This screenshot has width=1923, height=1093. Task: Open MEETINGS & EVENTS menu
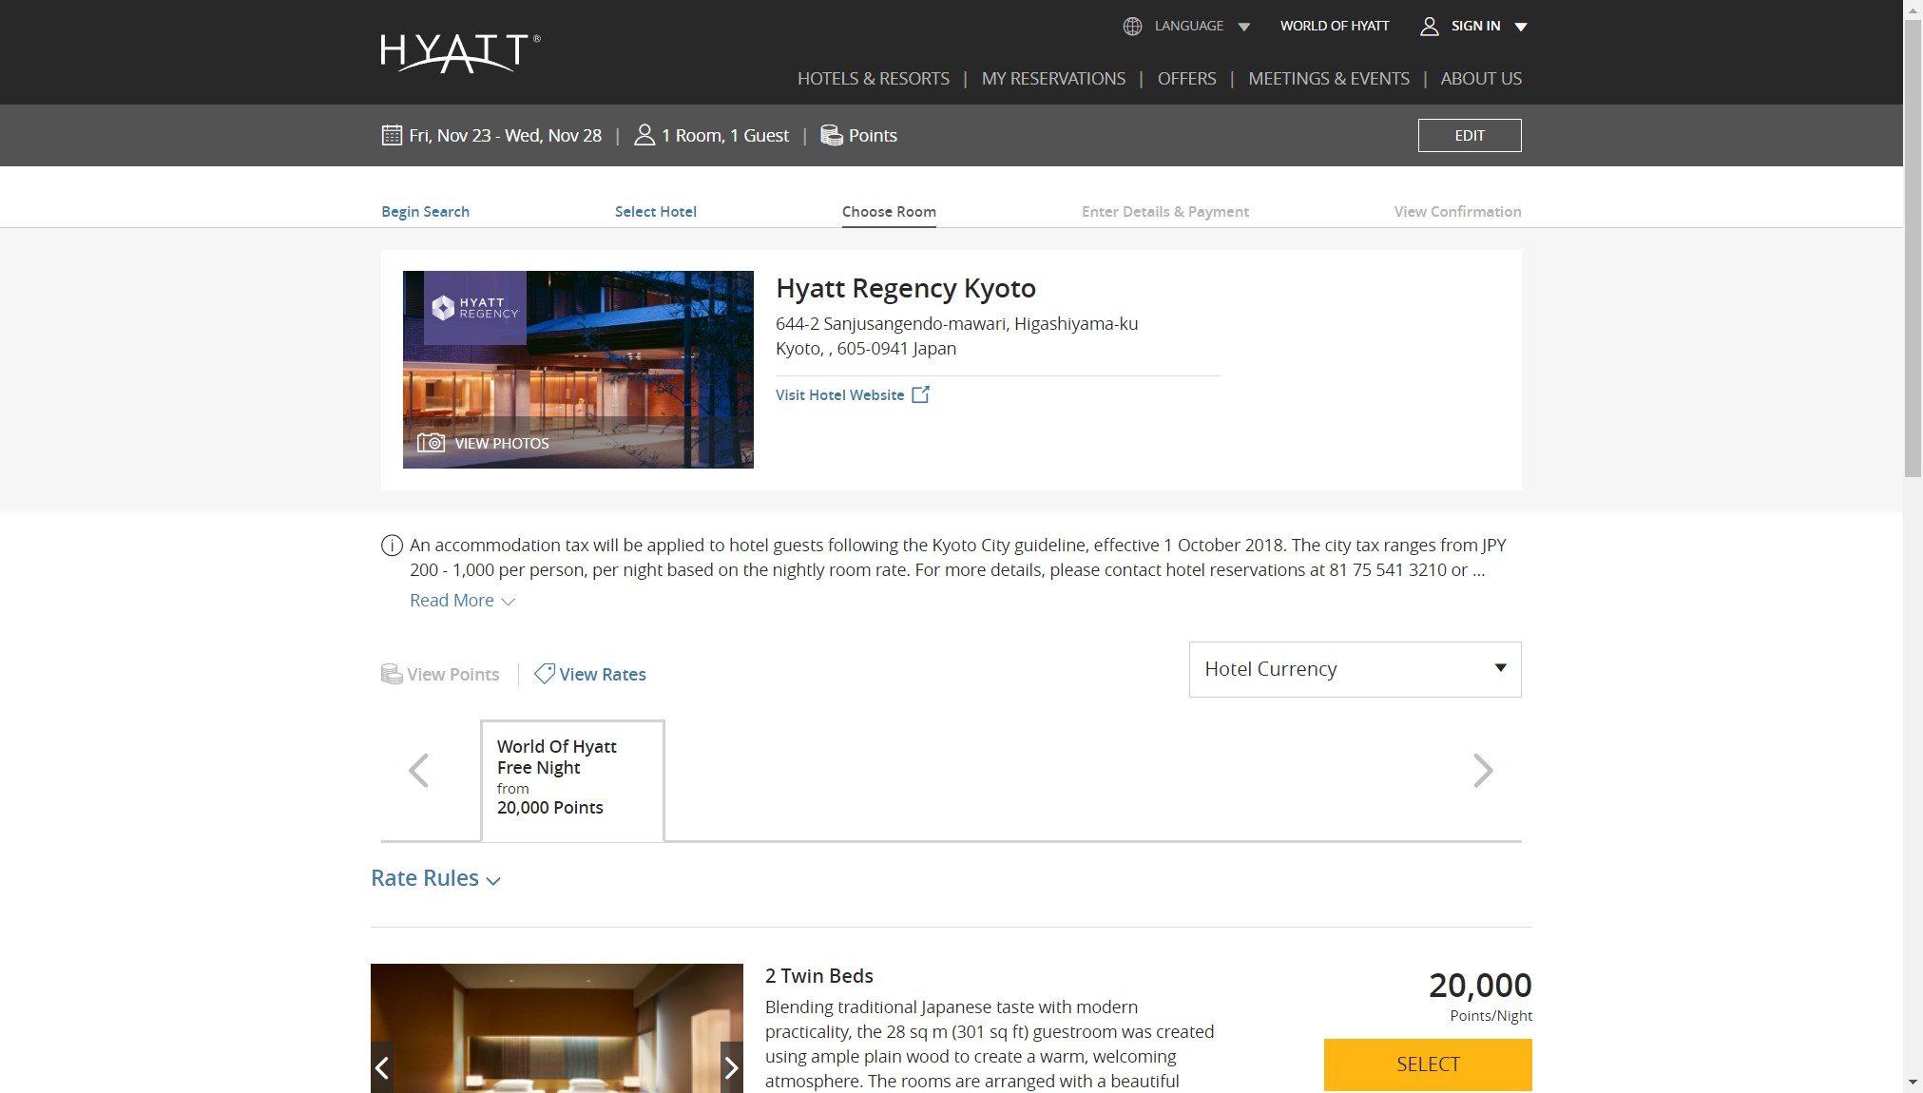(x=1328, y=79)
